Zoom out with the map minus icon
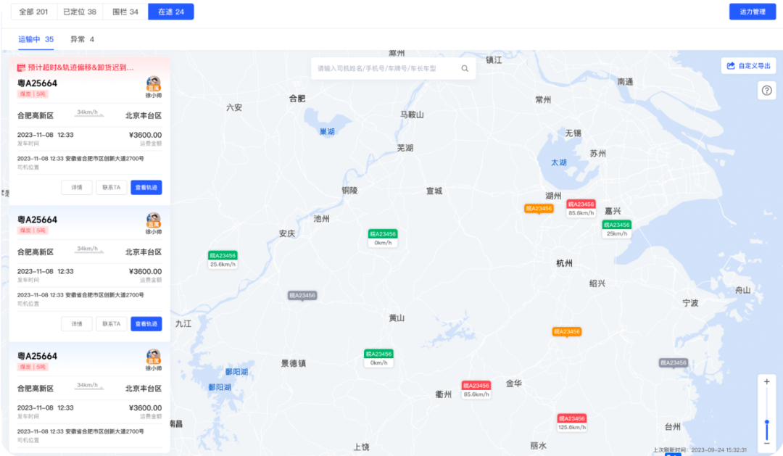The width and height of the screenshot is (783, 456). pyautogui.click(x=766, y=444)
